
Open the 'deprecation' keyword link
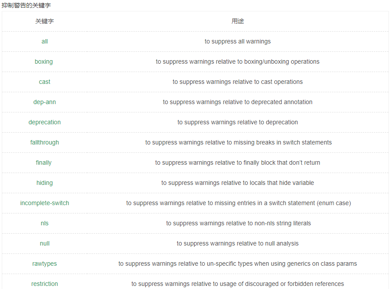point(44,122)
